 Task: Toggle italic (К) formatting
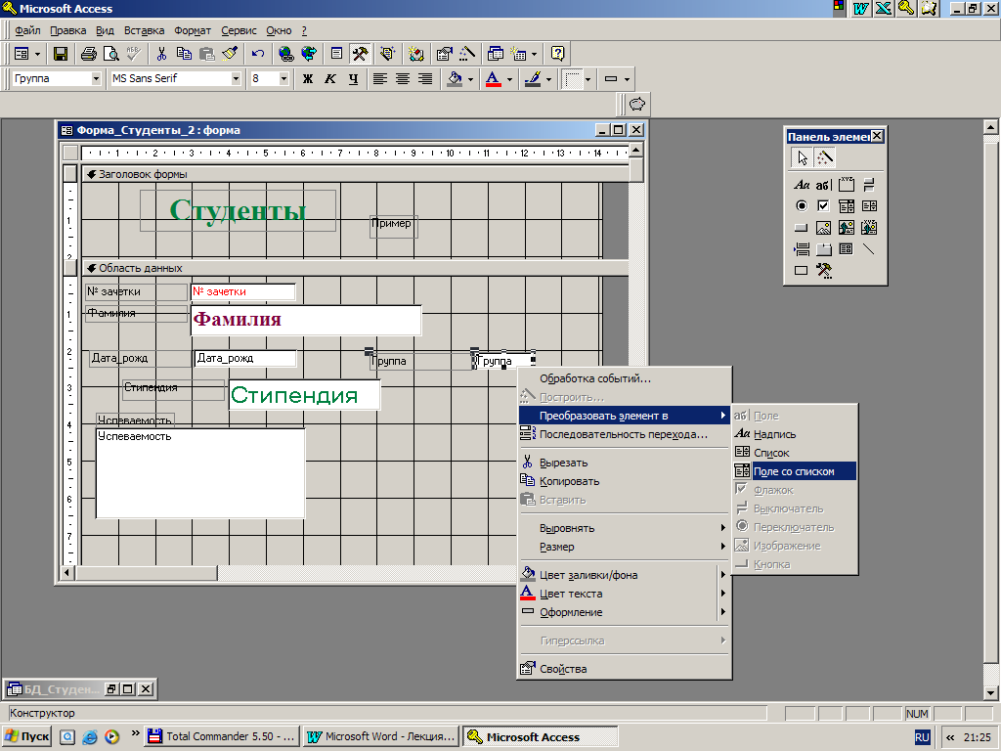pos(330,78)
